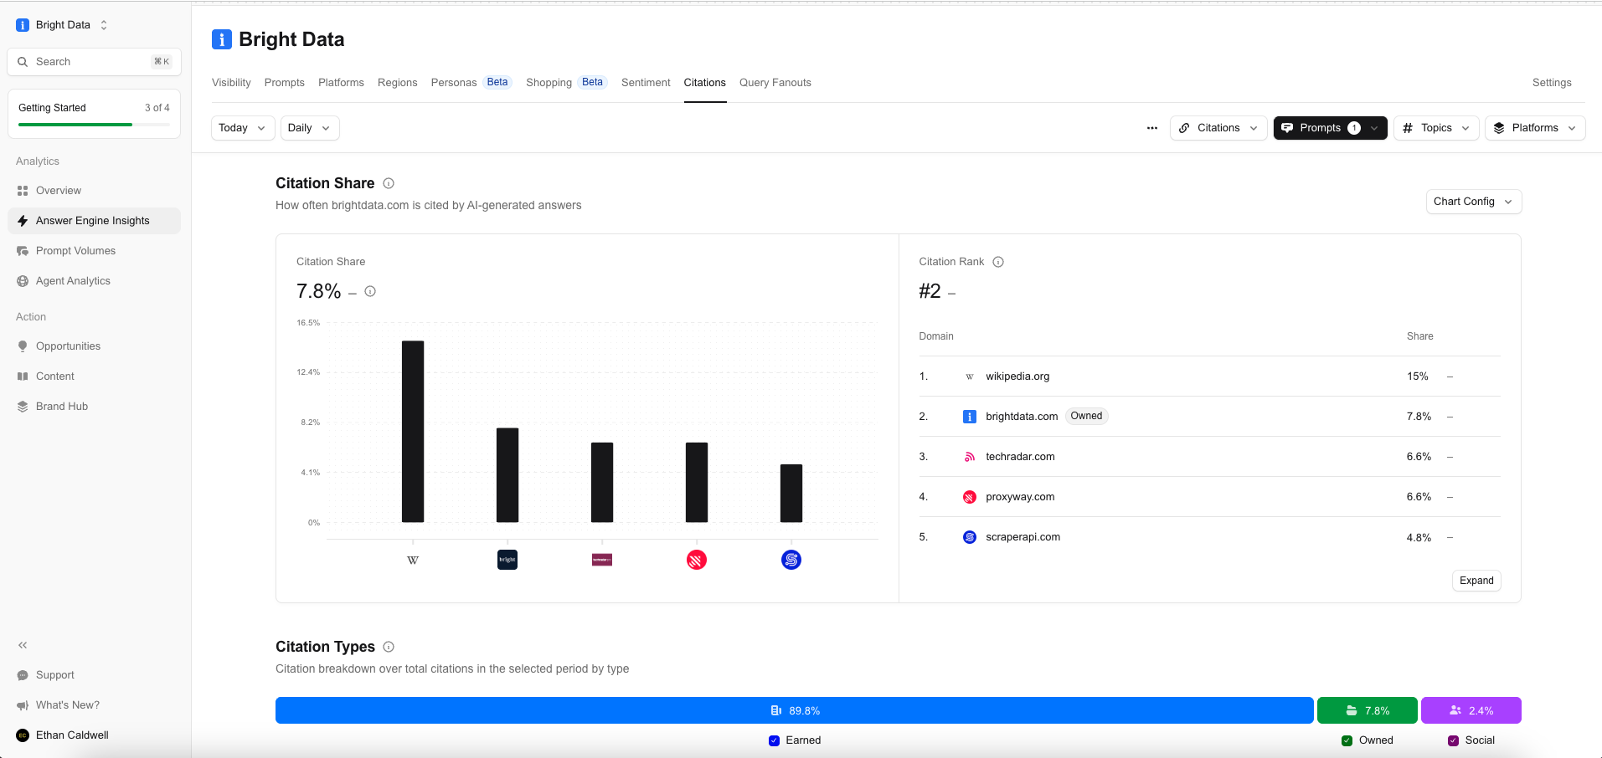Viewport: 1602px width, 758px height.
Task: Select brightdata.com row in domain table
Action: tap(1209, 417)
